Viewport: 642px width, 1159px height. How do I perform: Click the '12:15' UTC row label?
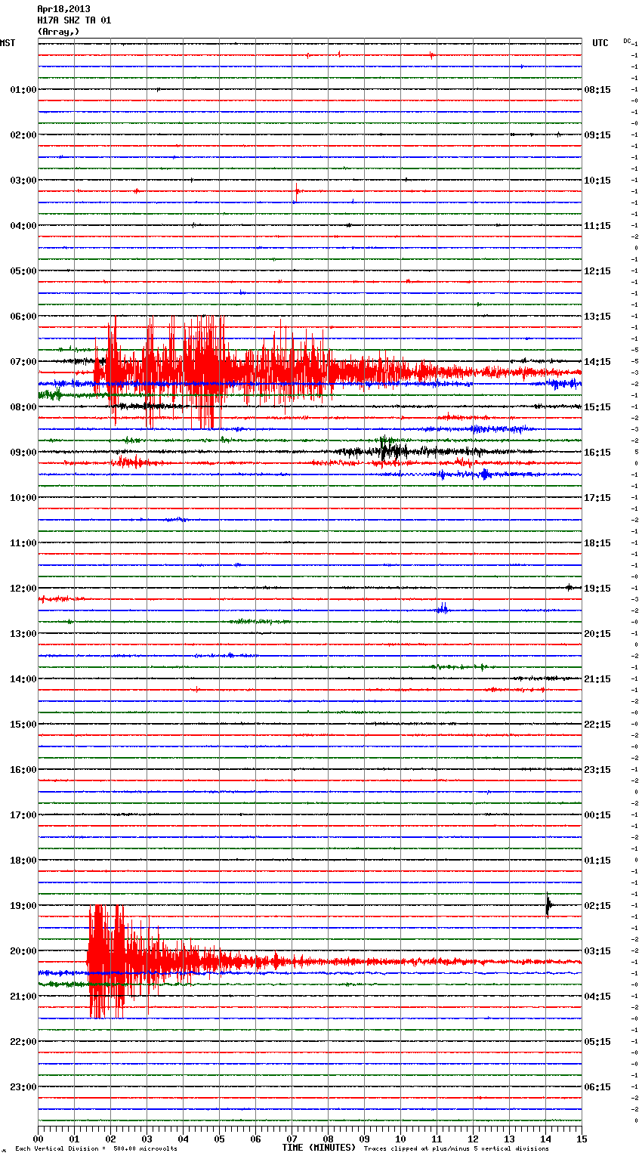[x=597, y=271]
